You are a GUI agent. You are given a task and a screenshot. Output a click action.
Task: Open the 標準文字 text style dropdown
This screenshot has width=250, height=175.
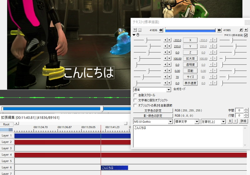point(187,122)
